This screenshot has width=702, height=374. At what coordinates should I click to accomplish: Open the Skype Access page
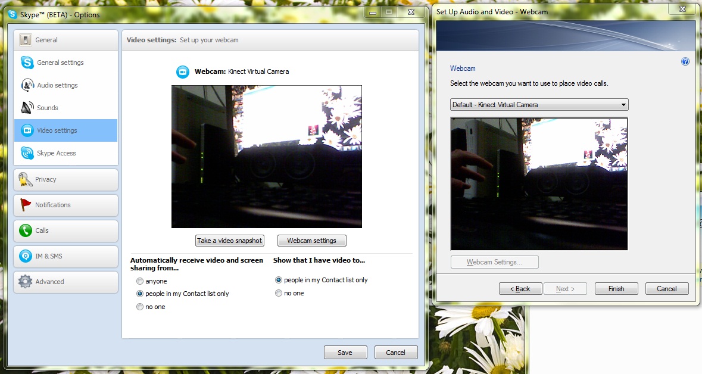pyautogui.click(x=66, y=153)
